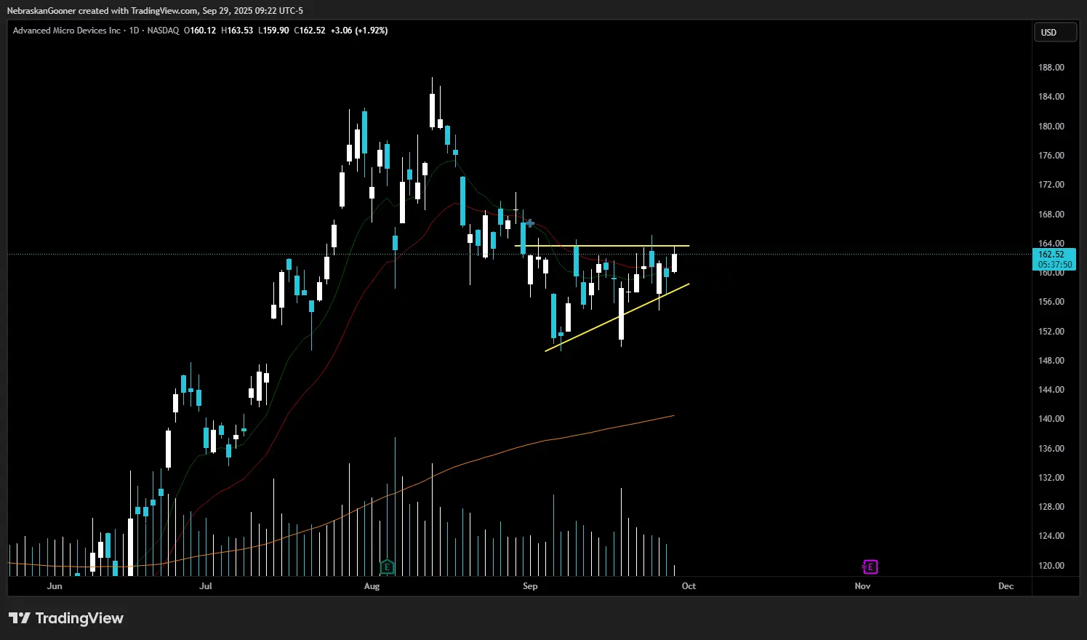The width and height of the screenshot is (1087, 640).
Task: Click the high value H163.53
Action: point(237,31)
